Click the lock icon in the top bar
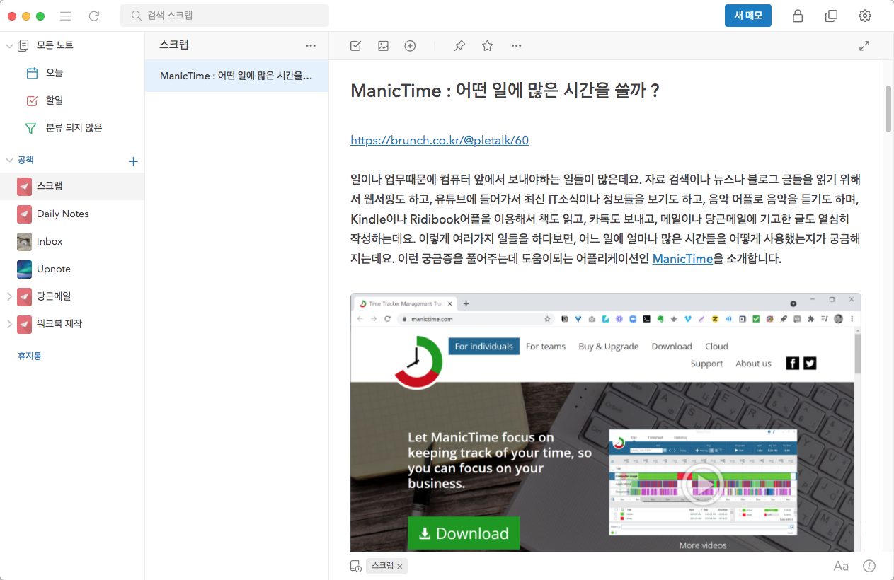The width and height of the screenshot is (894, 580). point(798,16)
